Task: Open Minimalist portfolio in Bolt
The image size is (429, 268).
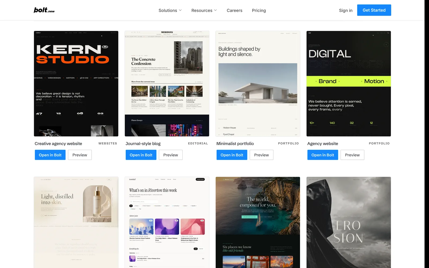Action: (x=232, y=155)
